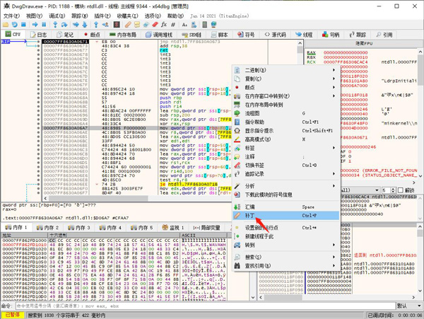
Task: Open the Scylla plugin dark toolbar icon
Action: tap(117, 25)
